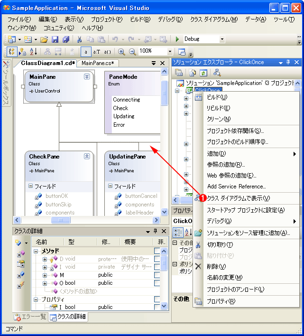
Task: Collapse the Properties group in Class Details
Action: pyautogui.click(x=36, y=299)
